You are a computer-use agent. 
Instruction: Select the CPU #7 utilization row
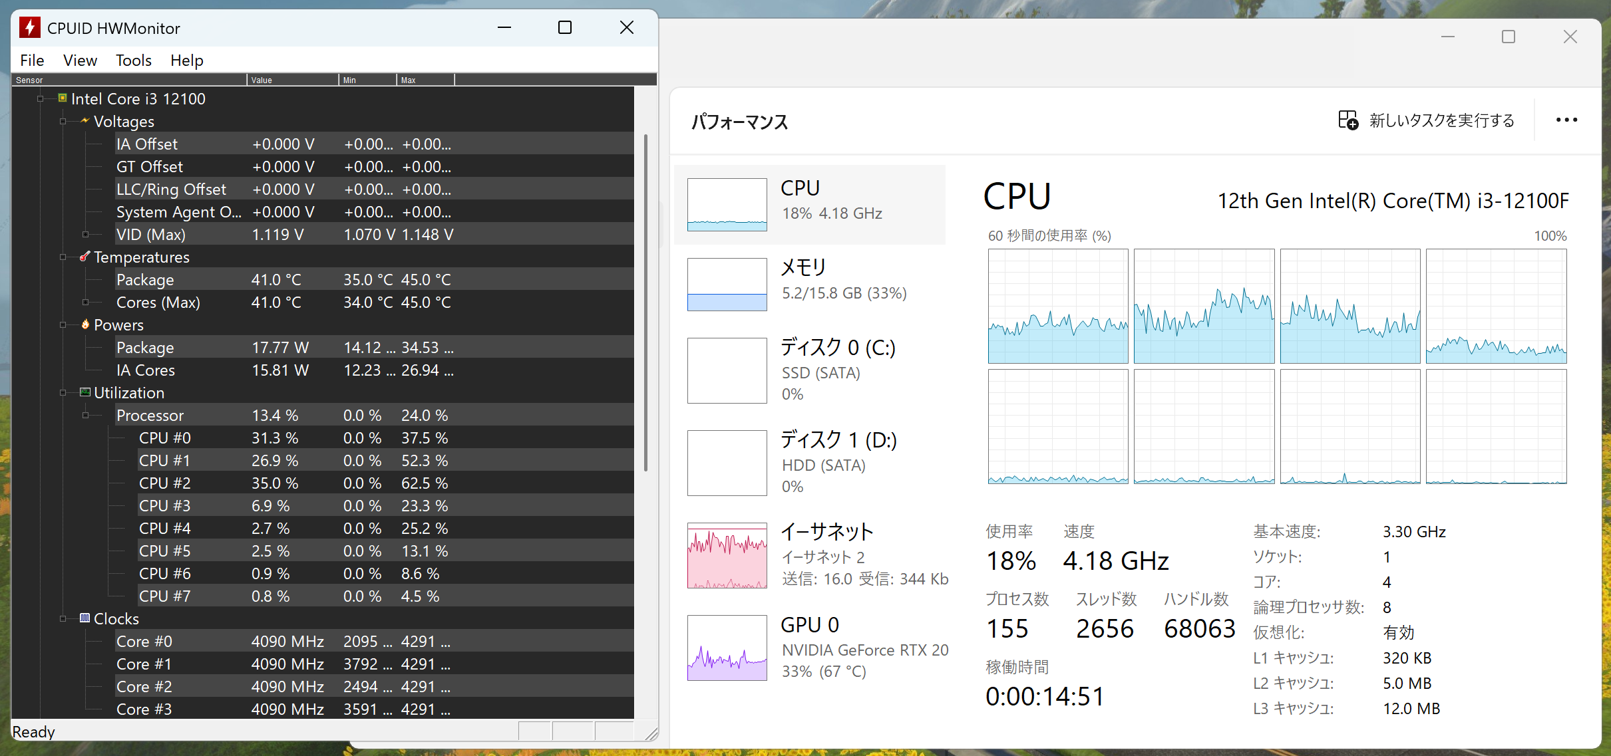pos(385,596)
